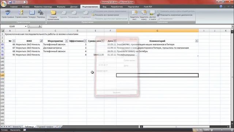Create a new comment with Создать примечание

[53, 15]
